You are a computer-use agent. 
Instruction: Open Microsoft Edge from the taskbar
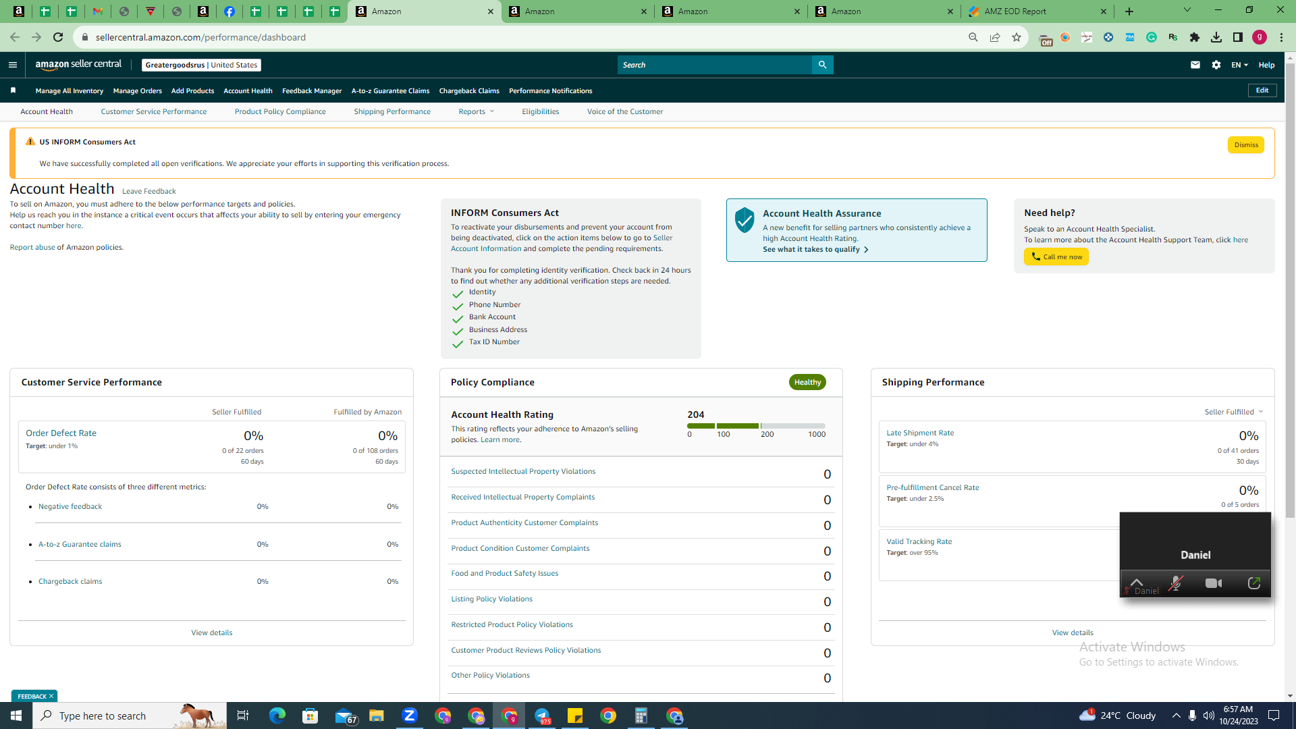277,715
